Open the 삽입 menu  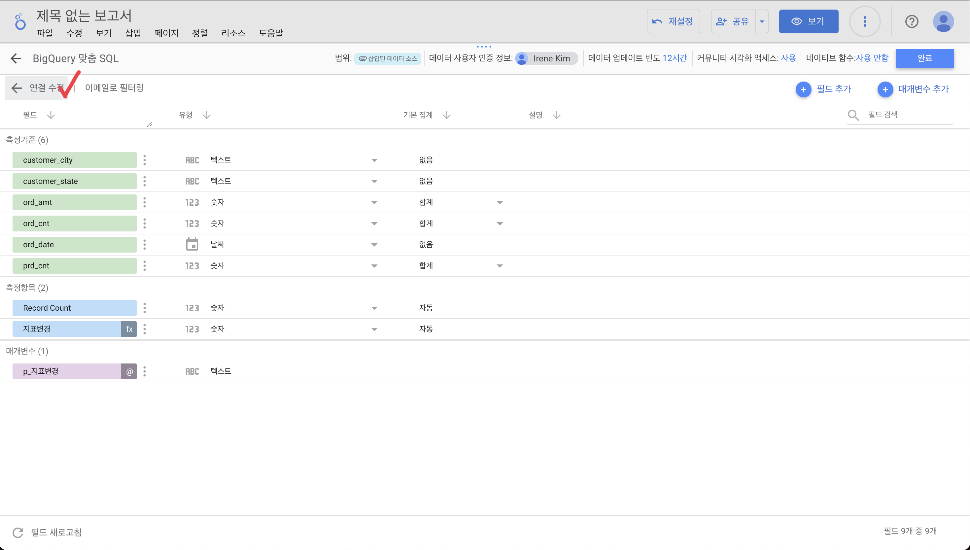coord(133,33)
